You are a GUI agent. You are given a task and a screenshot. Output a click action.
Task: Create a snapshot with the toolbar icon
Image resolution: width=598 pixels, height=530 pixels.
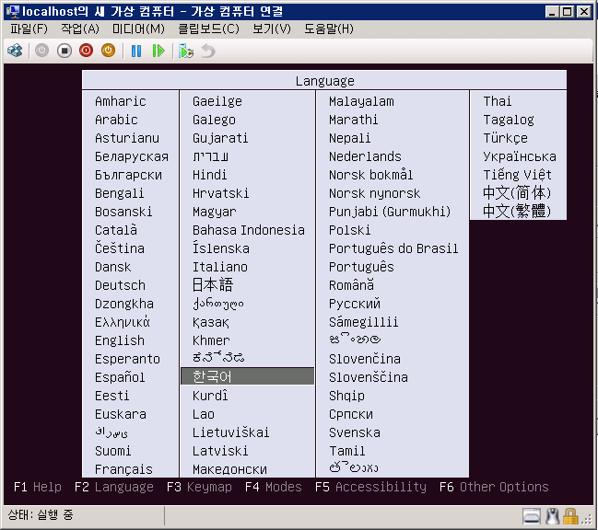(186, 51)
